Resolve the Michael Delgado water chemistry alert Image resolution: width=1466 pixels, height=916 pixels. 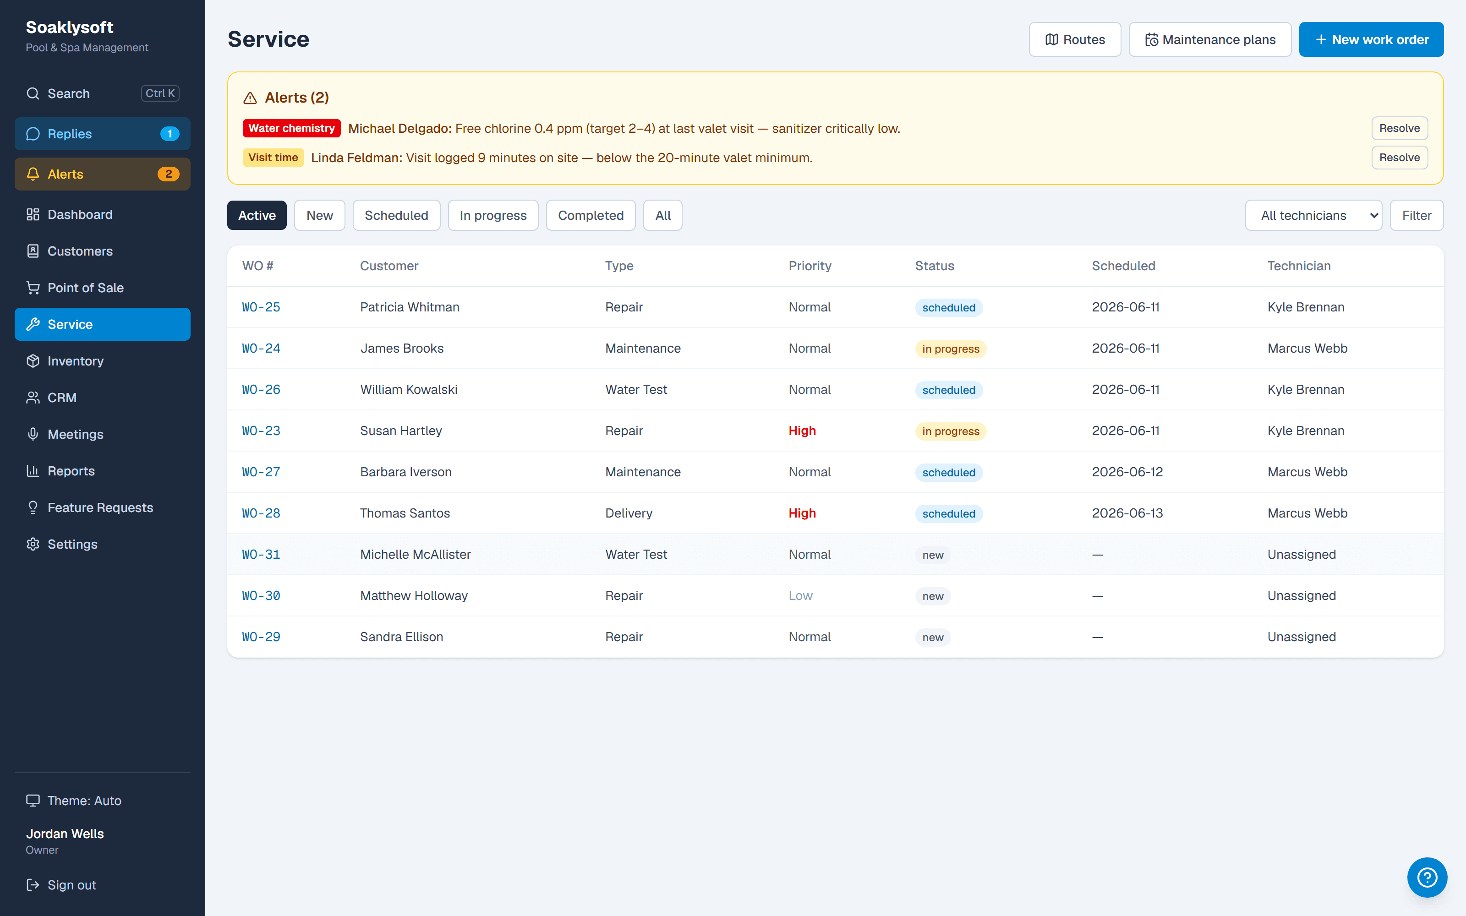[x=1400, y=128]
